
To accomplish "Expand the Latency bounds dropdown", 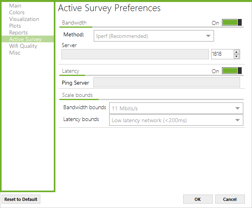I will click(176, 120).
